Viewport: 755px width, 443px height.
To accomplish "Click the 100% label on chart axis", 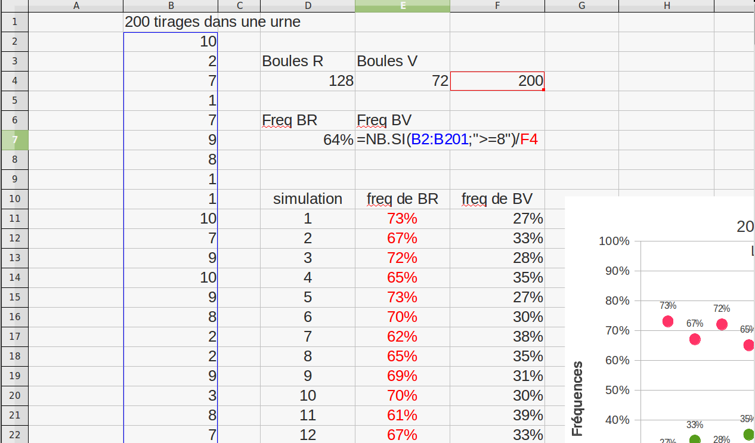I will point(614,241).
